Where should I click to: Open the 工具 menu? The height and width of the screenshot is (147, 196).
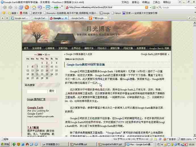point(156,2)
